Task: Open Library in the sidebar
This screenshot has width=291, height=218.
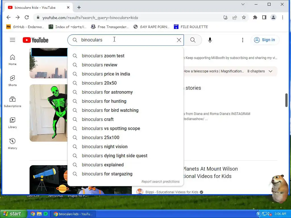Action: [13, 123]
